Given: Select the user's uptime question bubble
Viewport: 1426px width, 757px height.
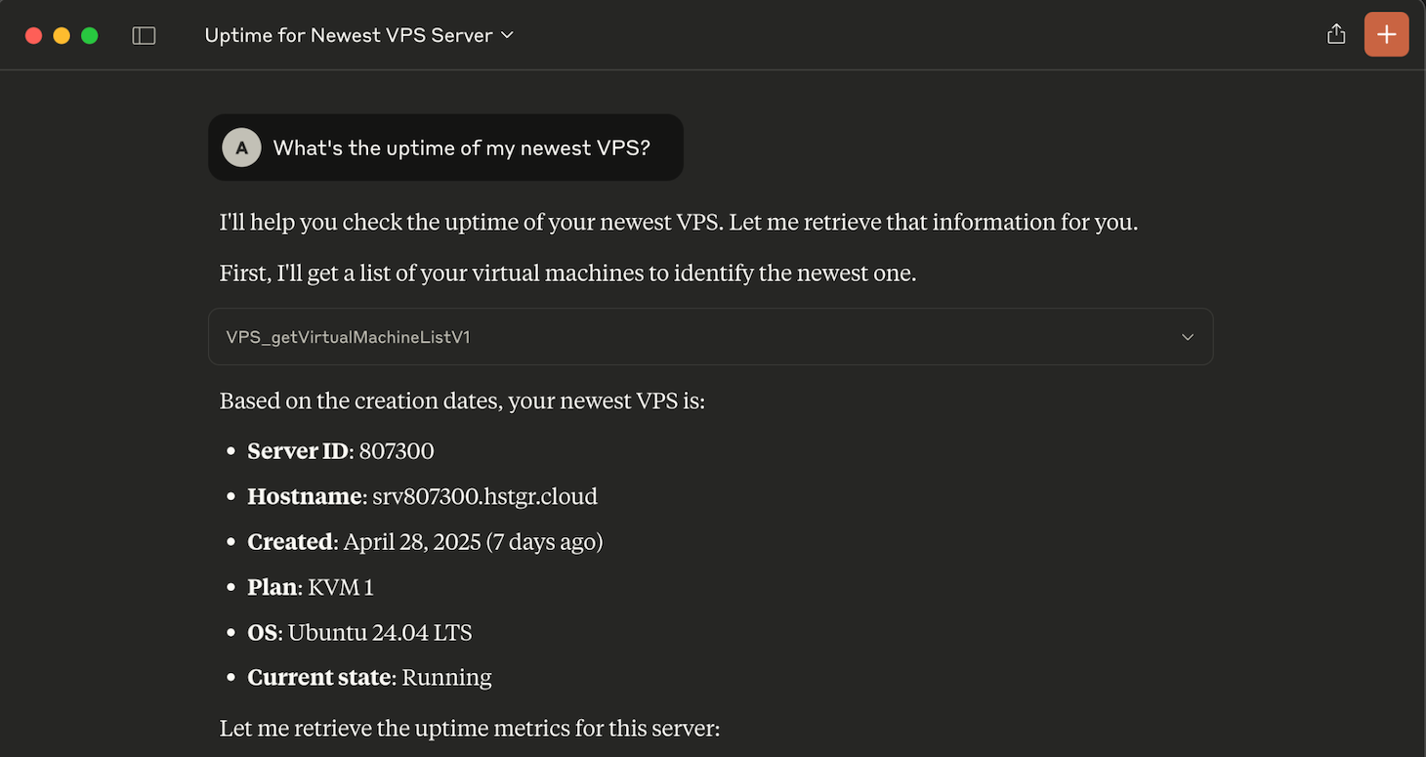Looking at the screenshot, I should [445, 147].
